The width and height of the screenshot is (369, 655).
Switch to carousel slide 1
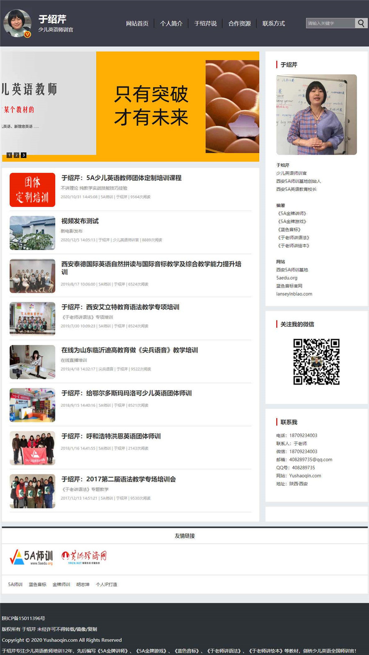[x=9, y=155]
